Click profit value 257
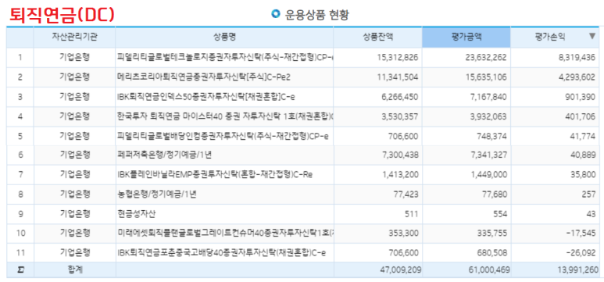Screen dimensions: 604x282 point(588,195)
